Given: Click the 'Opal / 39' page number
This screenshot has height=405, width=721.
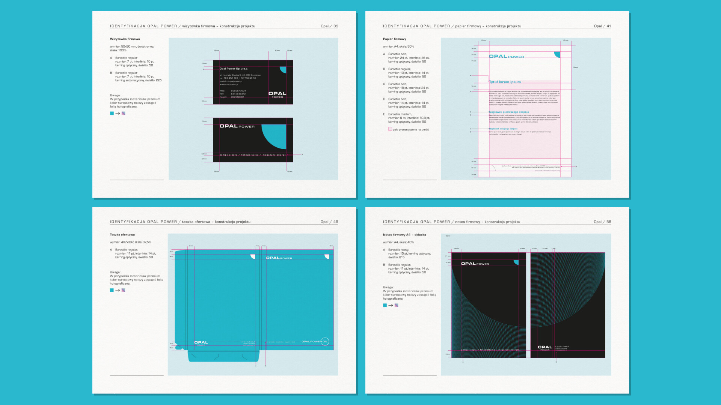Looking at the screenshot, I should (x=329, y=26).
